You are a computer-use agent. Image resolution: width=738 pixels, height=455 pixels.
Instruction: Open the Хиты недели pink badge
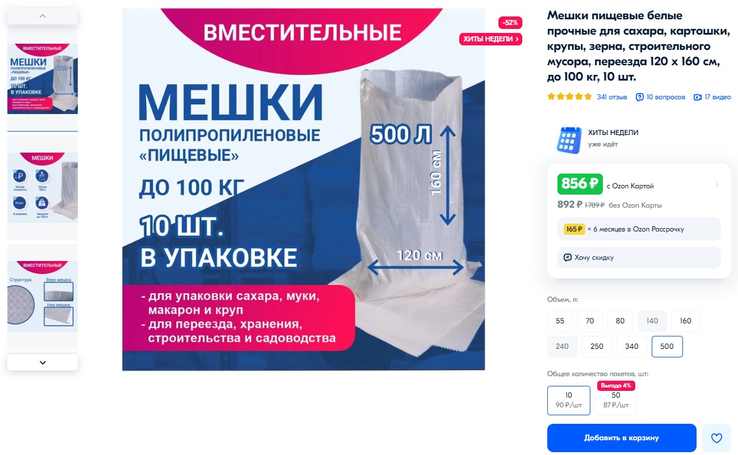pos(490,39)
